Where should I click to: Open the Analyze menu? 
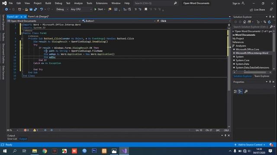pos(78,3)
